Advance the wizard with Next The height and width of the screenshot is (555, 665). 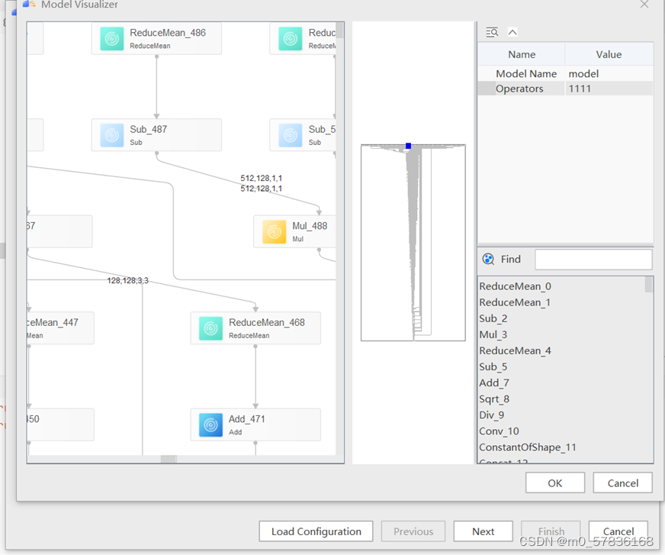click(x=483, y=531)
